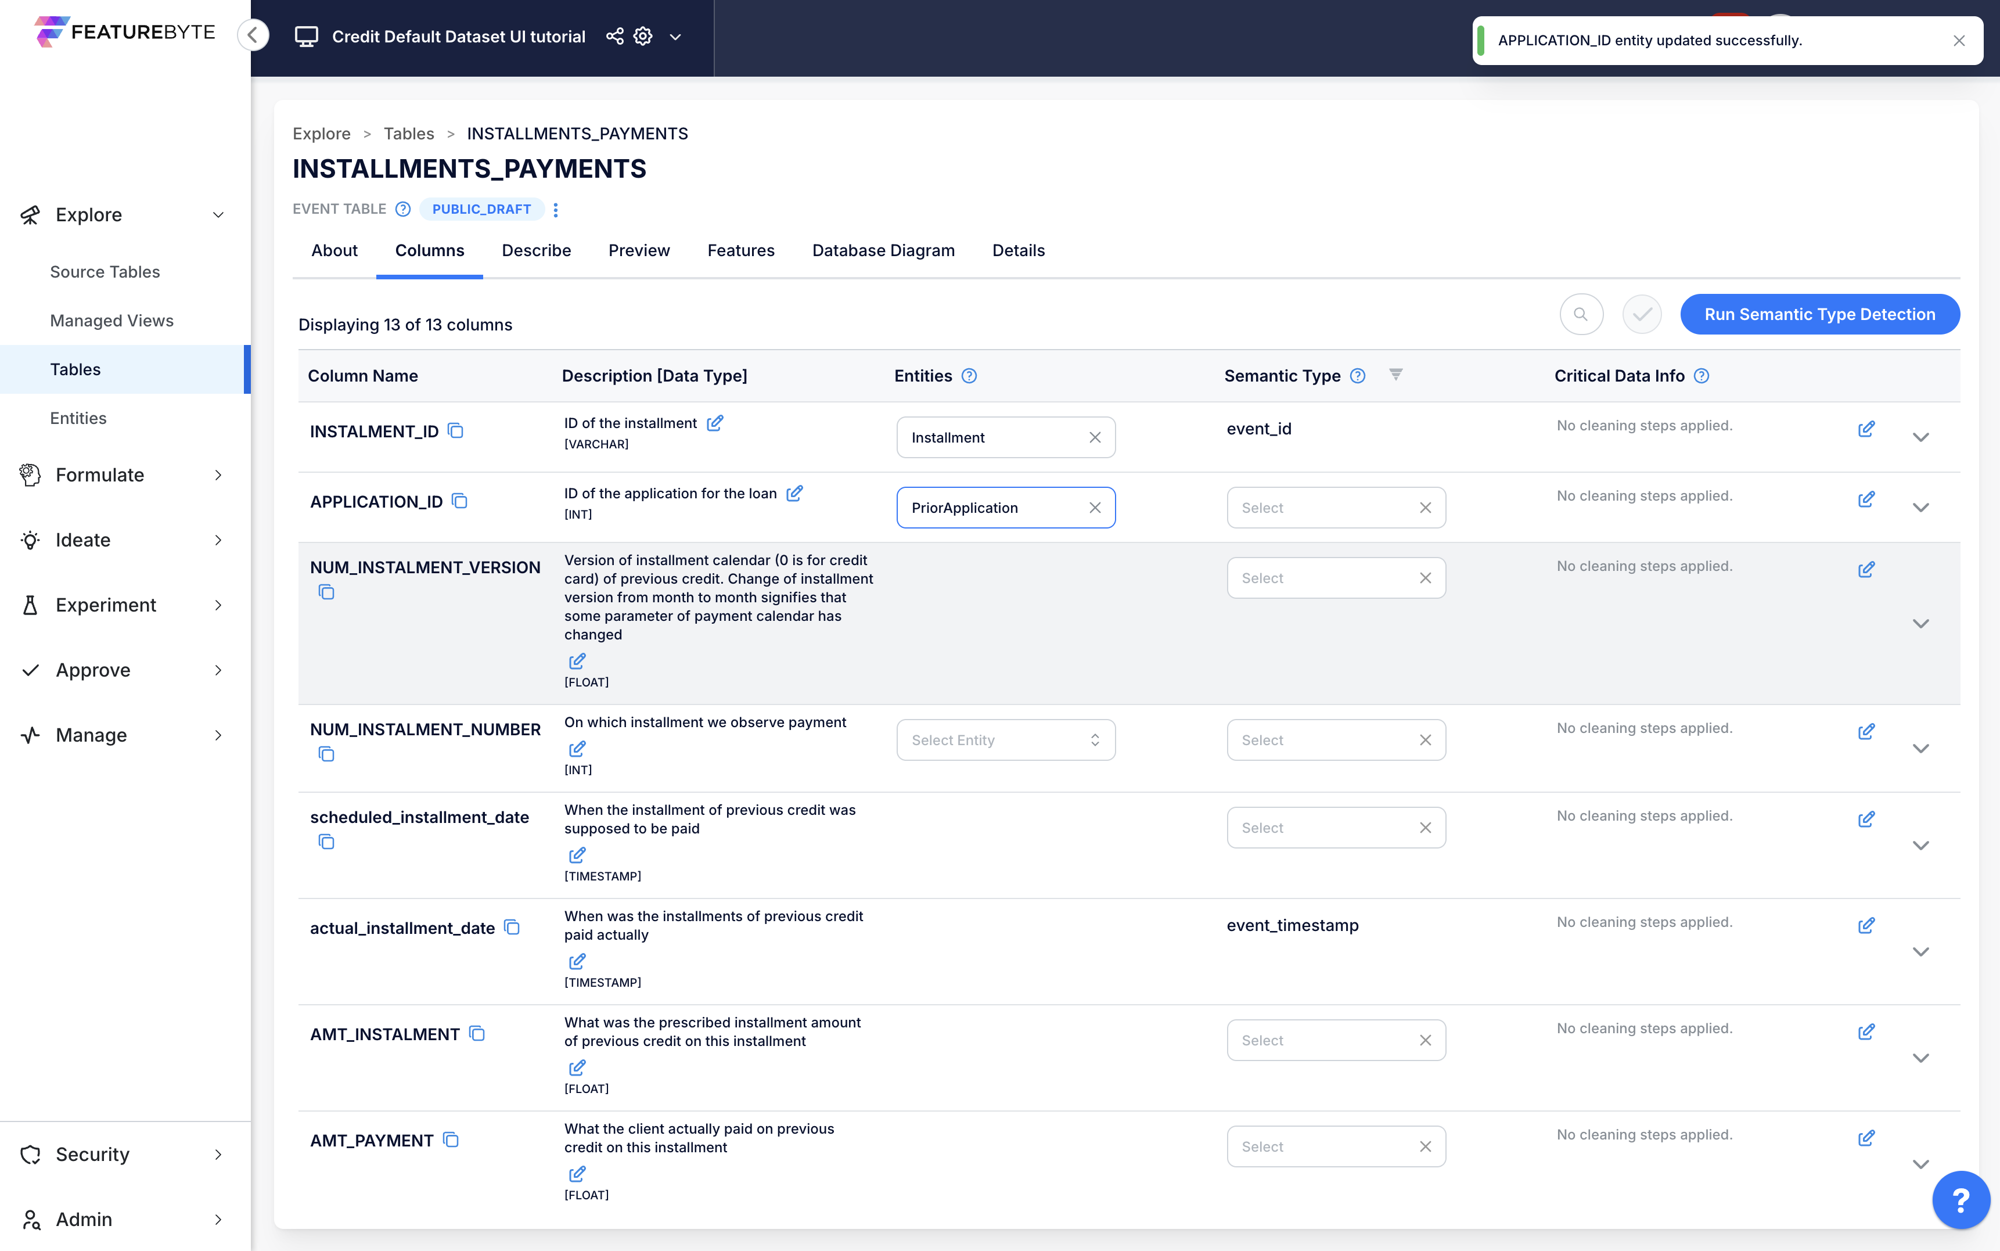This screenshot has width=2000, height=1251.
Task: Clear the PriorApplication entity selection
Action: pyautogui.click(x=1094, y=507)
